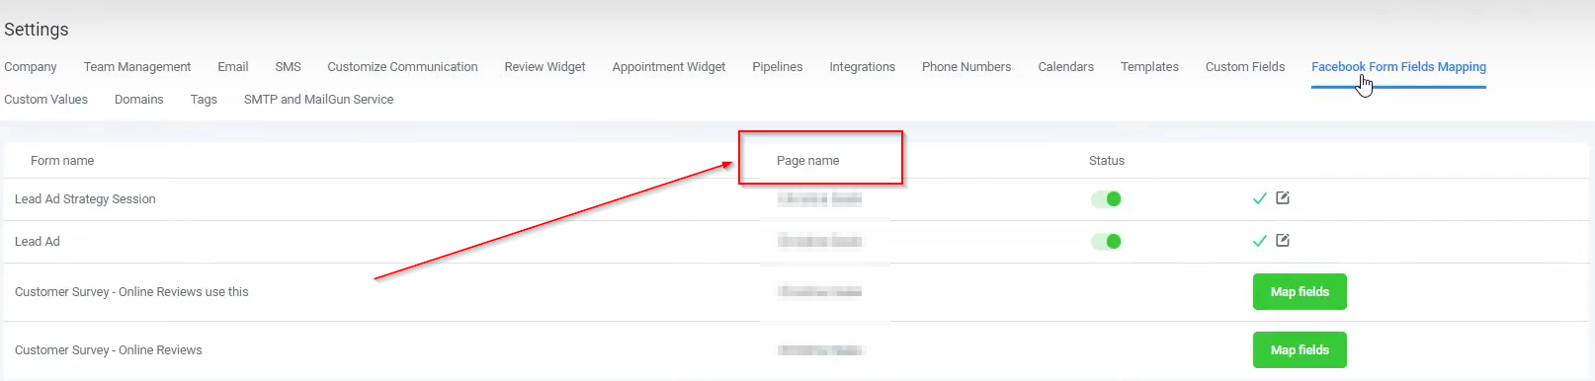Switch to the Calendars tab
The width and height of the screenshot is (1595, 381).
(x=1065, y=67)
